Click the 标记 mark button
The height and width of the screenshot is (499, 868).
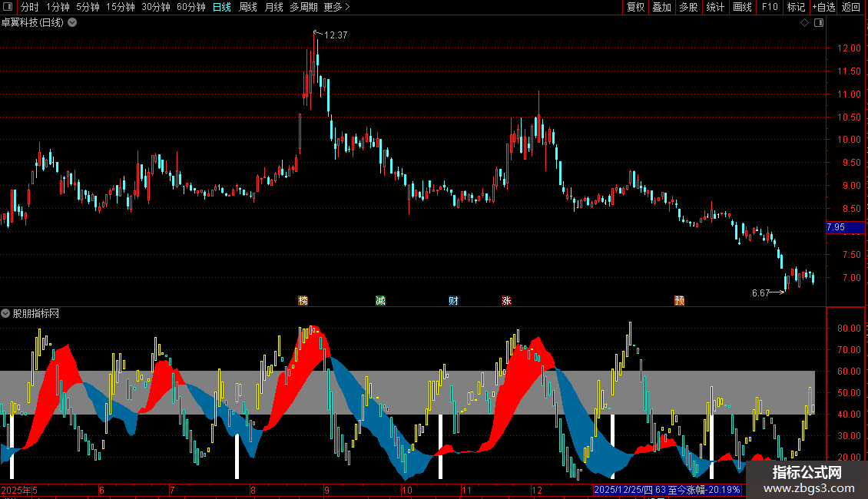796,7
